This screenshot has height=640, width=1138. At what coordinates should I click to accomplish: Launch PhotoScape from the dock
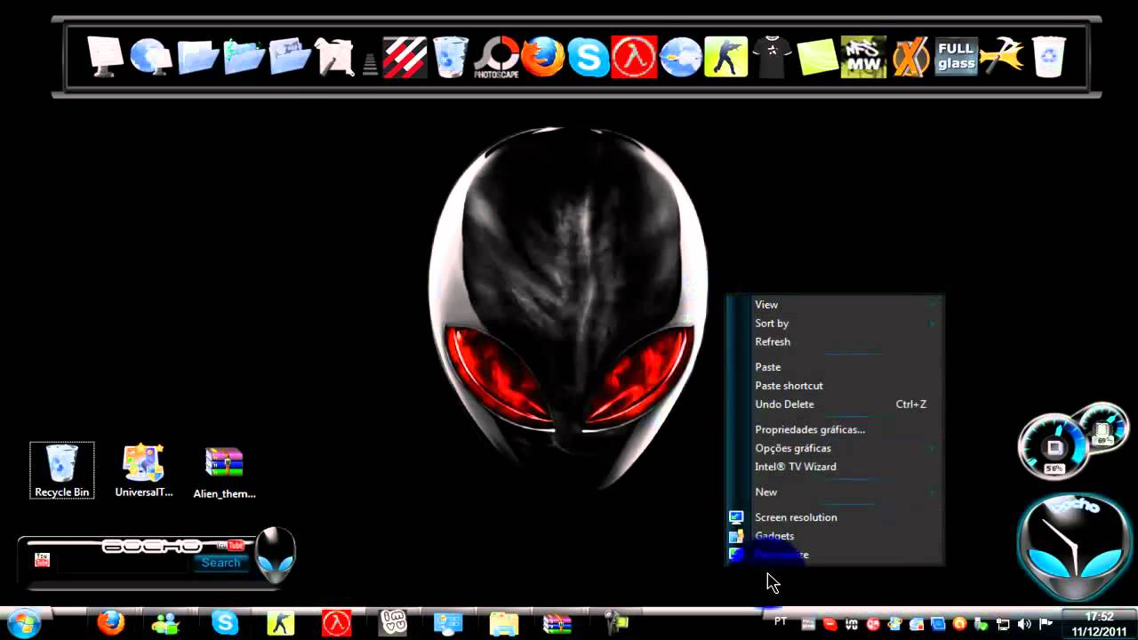[x=496, y=57]
